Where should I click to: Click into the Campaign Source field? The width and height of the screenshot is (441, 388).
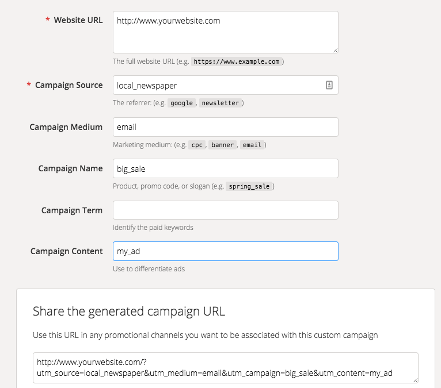click(x=226, y=85)
